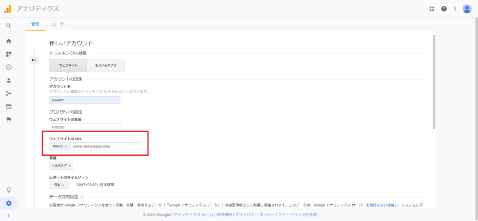The height and width of the screenshot is (221, 478).
Task: Click the (GMT+09:00) 日本時間 text
Action: tap(94, 185)
